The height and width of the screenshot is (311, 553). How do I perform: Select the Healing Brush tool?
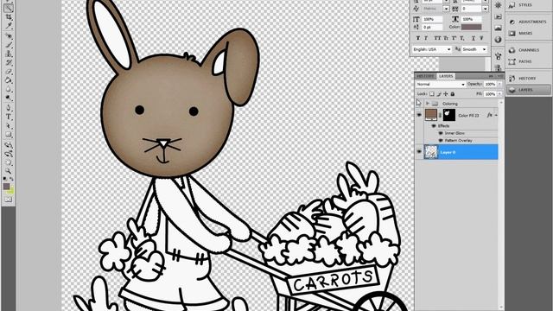click(x=9, y=35)
